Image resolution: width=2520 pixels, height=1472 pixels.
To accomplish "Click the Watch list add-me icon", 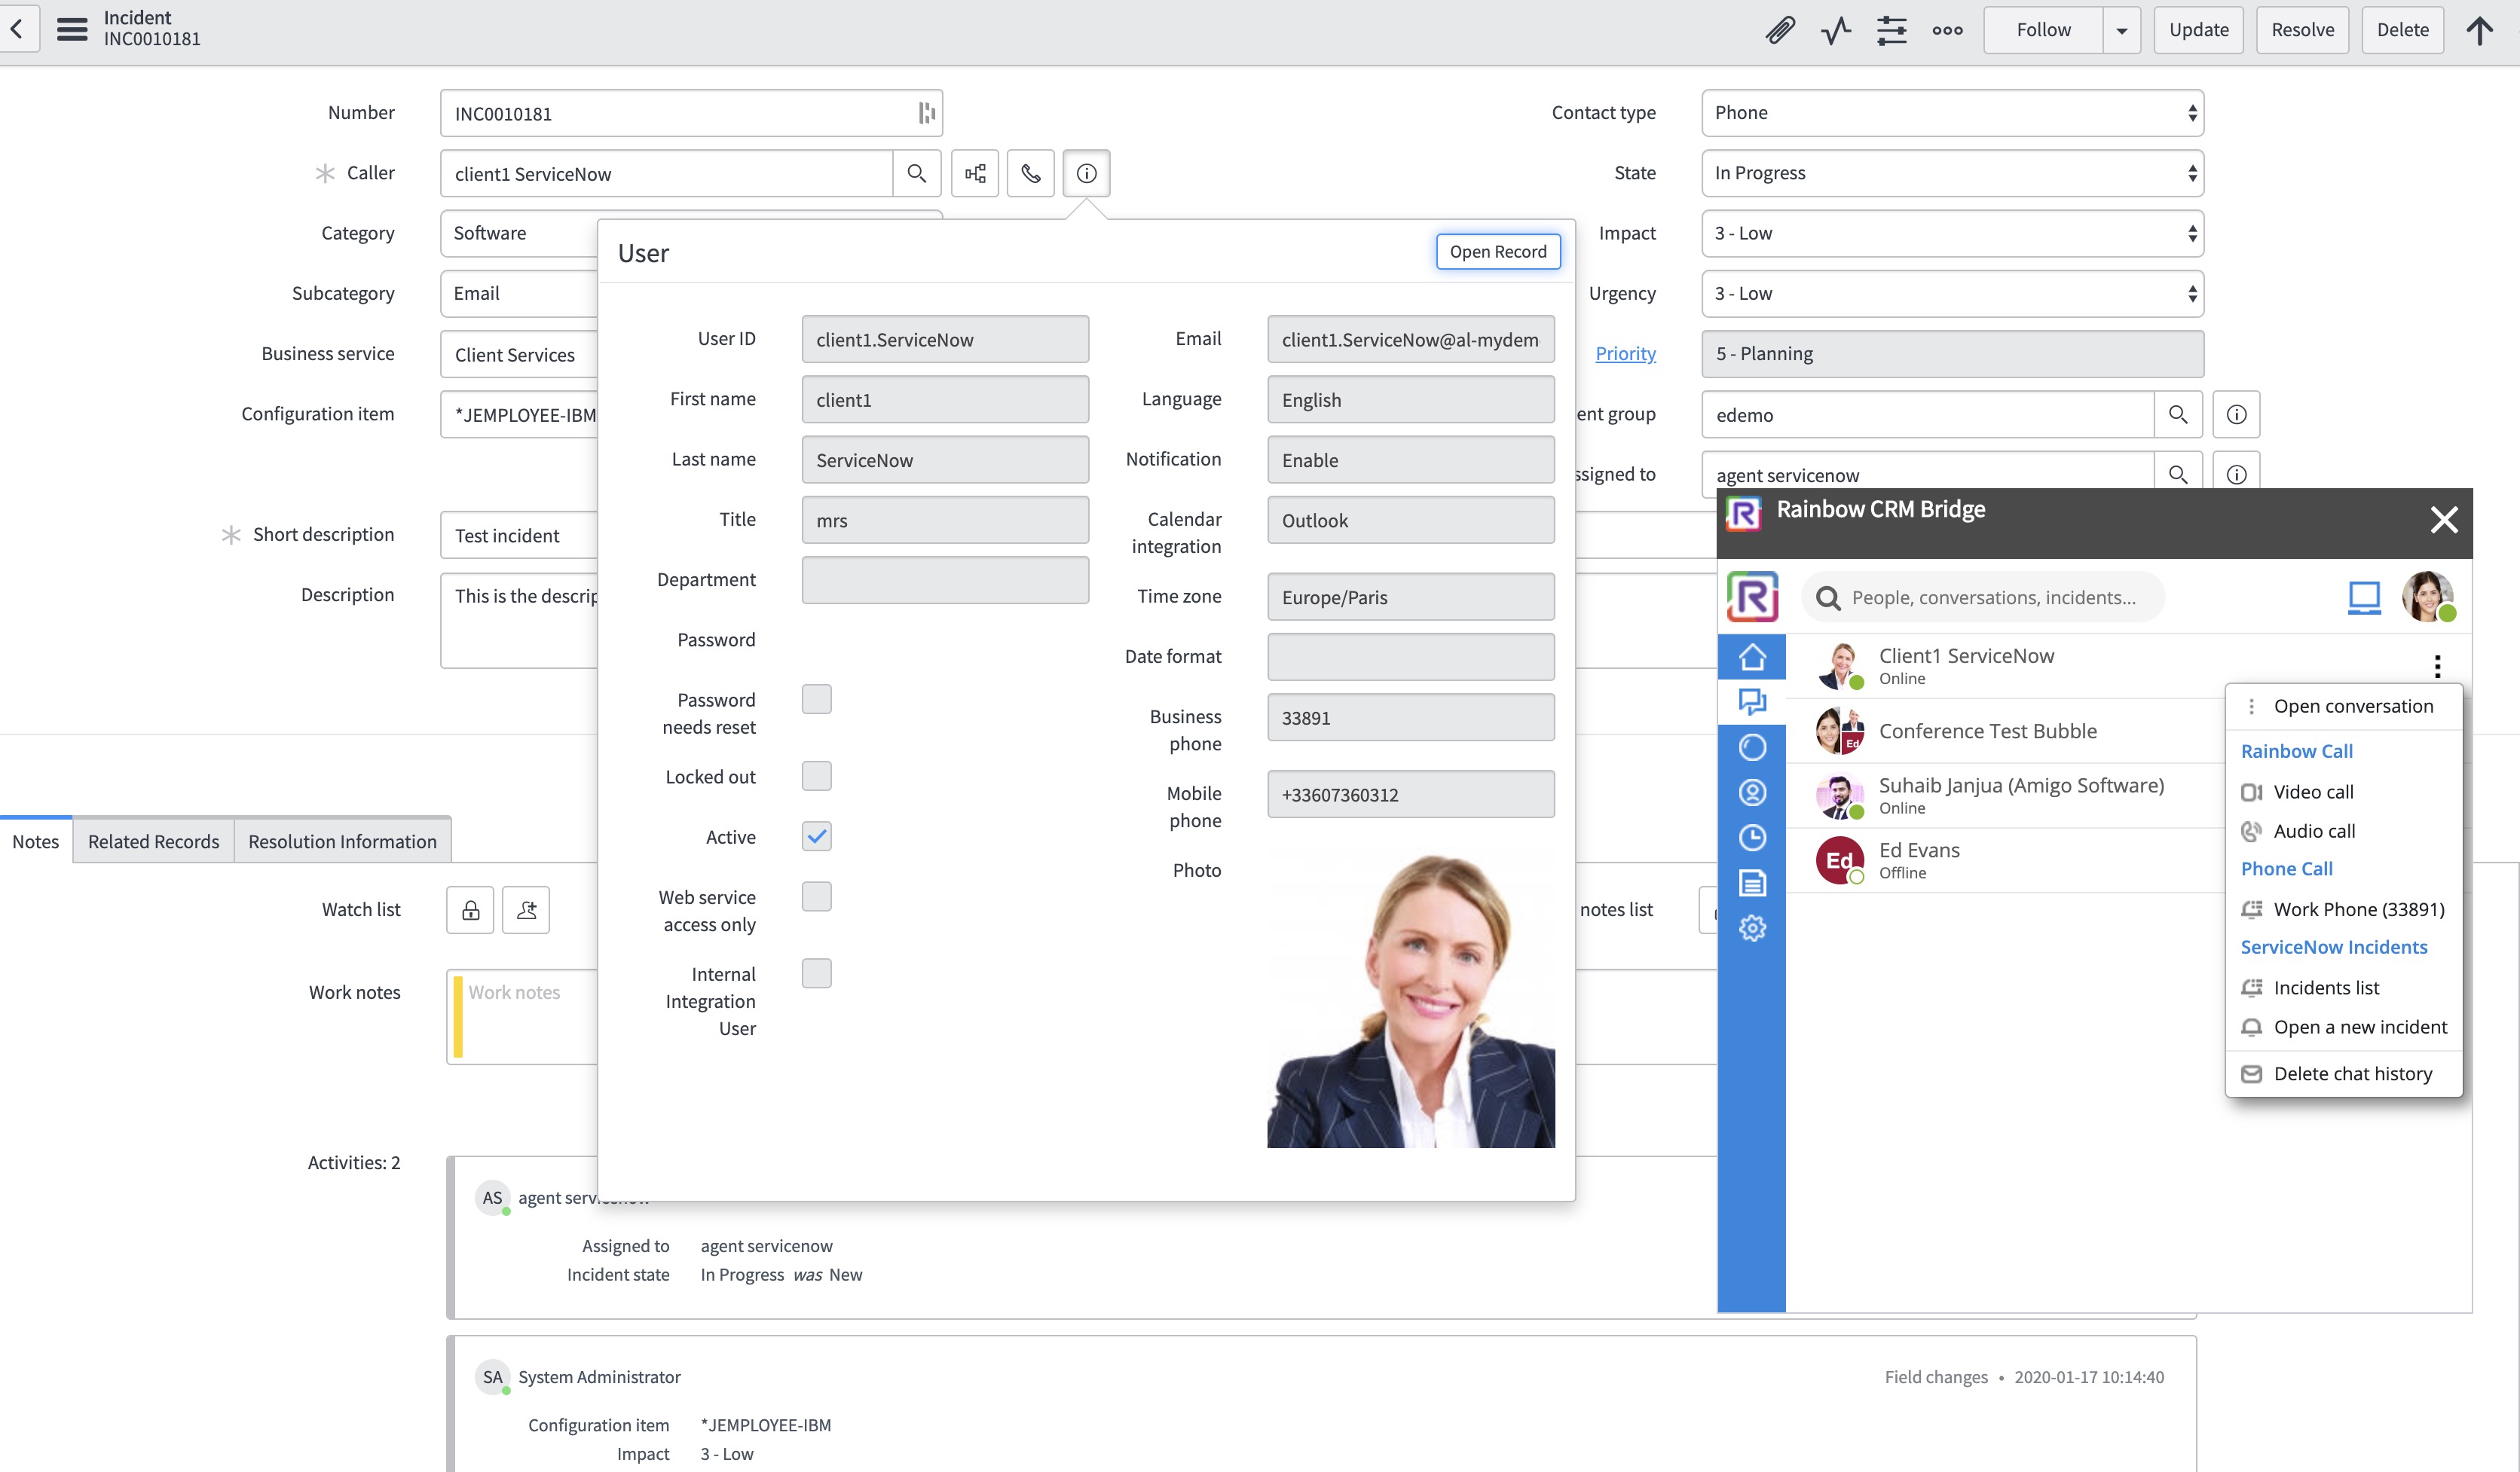I will [526, 909].
